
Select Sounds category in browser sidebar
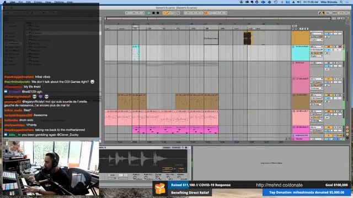(12, 36)
